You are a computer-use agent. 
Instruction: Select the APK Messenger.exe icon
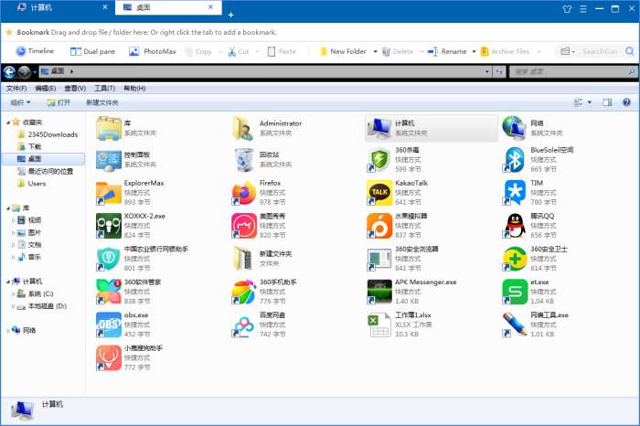[x=379, y=292]
